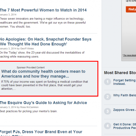Open 'Forget PJs, Dress Your Brand' article
This screenshot has height=136, width=136.
(41, 133)
